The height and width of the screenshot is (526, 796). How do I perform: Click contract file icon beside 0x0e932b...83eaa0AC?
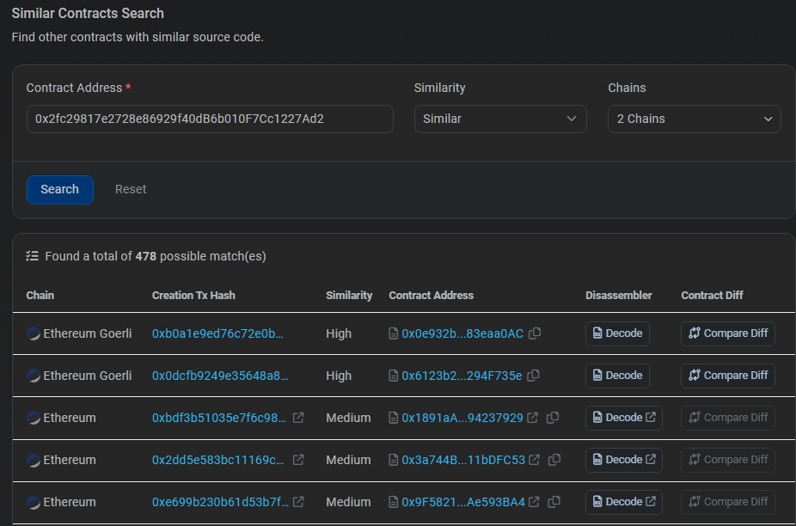click(394, 333)
